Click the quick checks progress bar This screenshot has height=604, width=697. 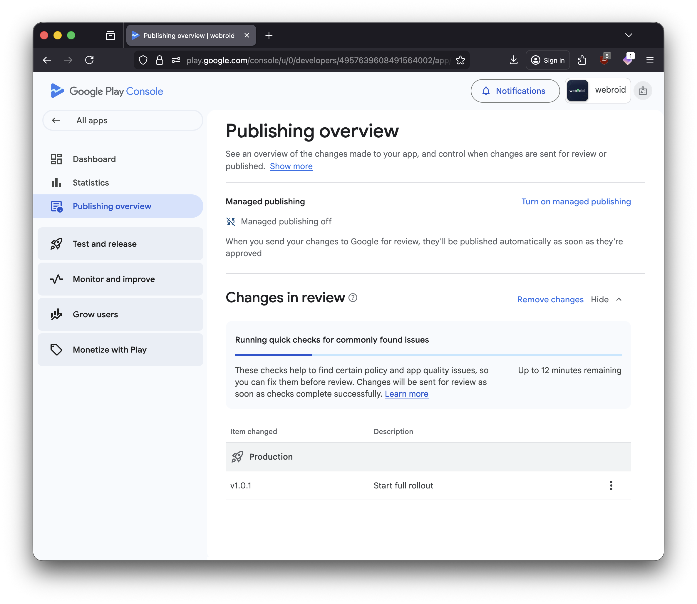click(x=428, y=355)
